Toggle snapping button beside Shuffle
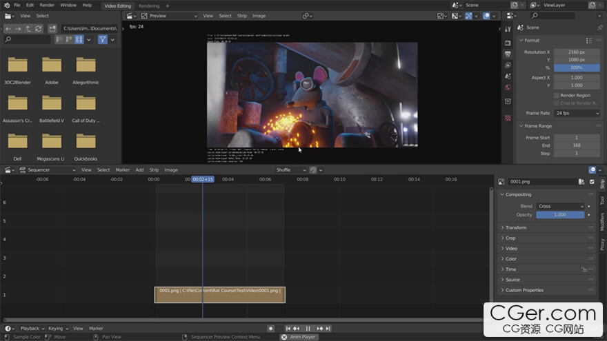607x341 pixels. pyautogui.click(x=313, y=169)
